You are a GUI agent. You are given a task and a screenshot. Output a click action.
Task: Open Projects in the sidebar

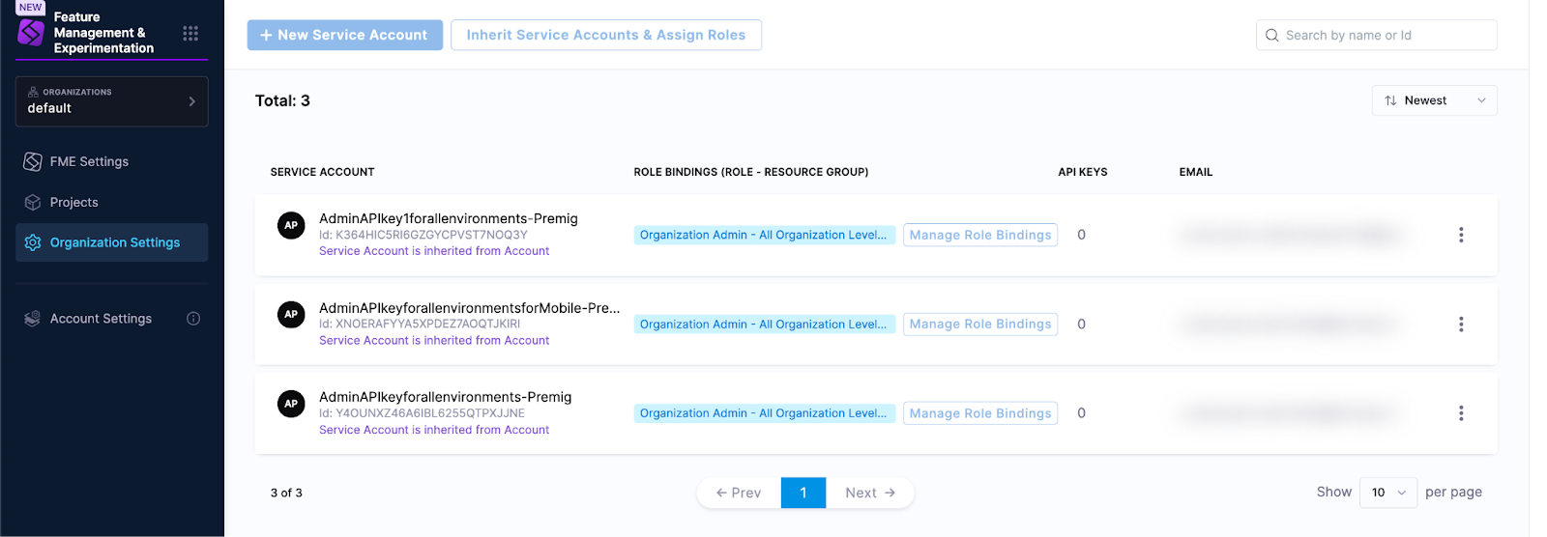[x=74, y=203]
